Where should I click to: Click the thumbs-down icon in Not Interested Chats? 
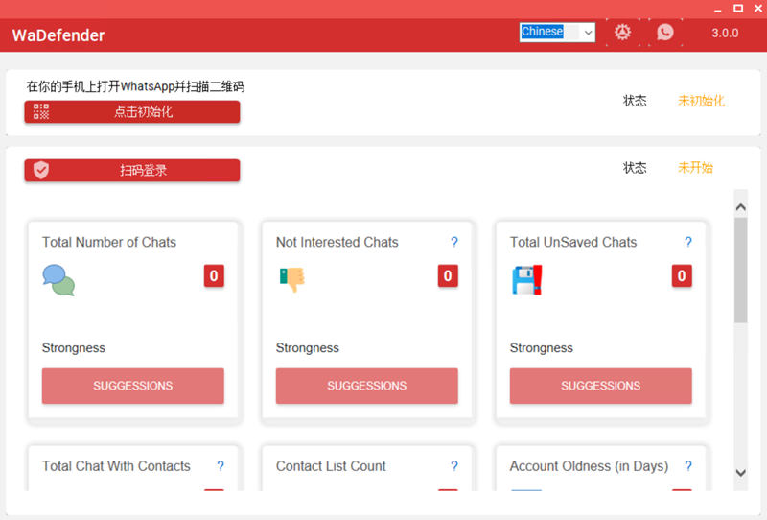[292, 279]
